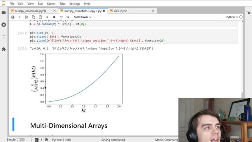Paste cells from clipboard icon
This screenshot has height=142, width=252.
coord(40,17)
